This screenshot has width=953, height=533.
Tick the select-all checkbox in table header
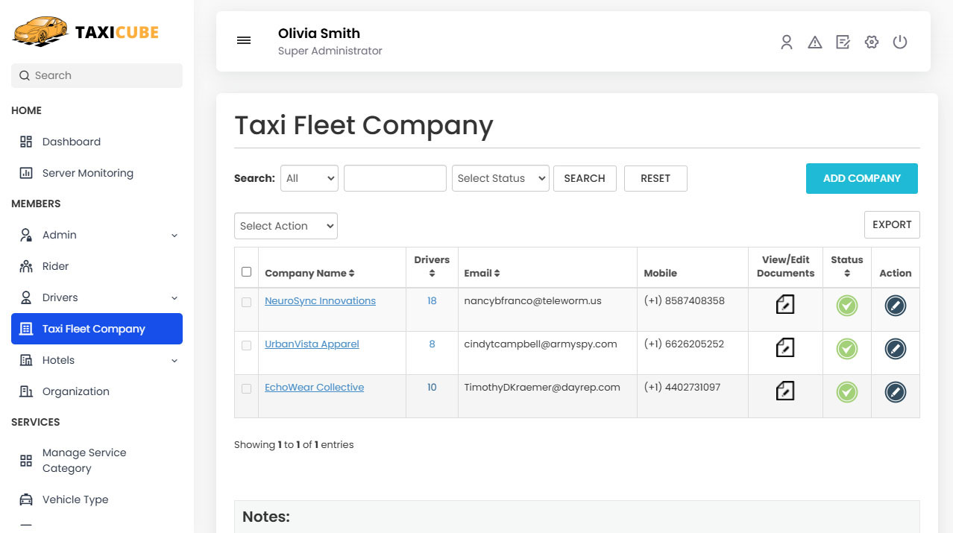246,272
